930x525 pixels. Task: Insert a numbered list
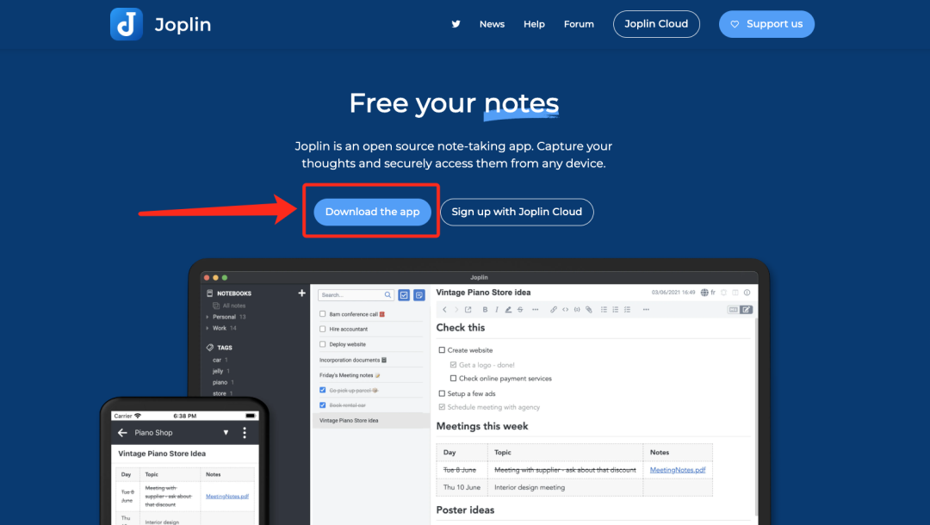[x=616, y=309]
